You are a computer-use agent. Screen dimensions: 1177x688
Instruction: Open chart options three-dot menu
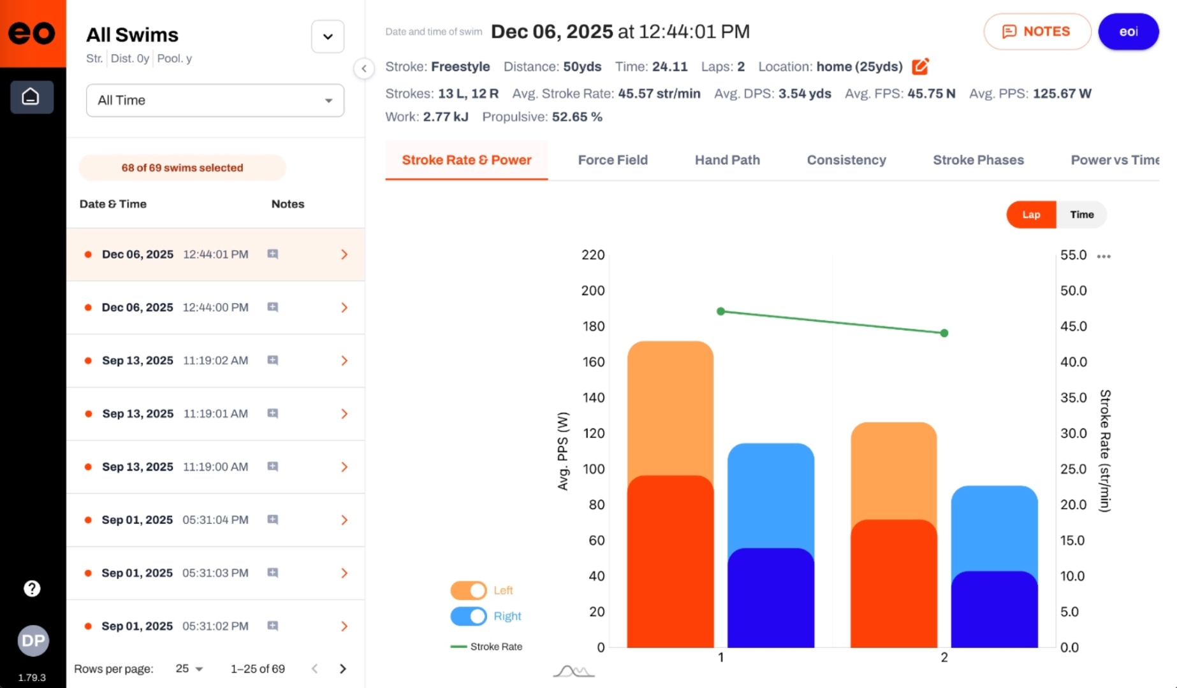(x=1104, y=256)
